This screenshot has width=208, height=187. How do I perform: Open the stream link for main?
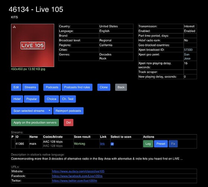103,144
